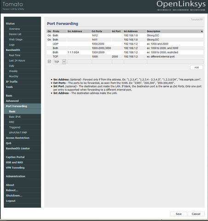Click the Cancel button
208x221 pixels.
click(196, 214)
